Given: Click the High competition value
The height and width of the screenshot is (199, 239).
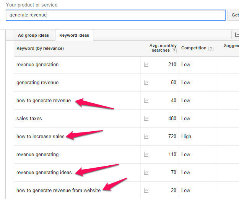Looking at the screenshot, I should 186,137.
